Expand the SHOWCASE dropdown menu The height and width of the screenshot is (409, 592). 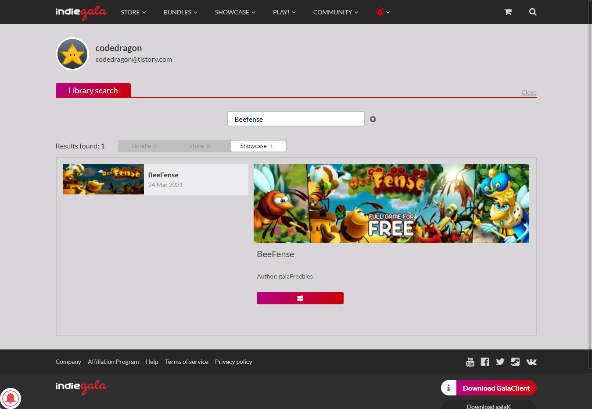click(235, 12)
